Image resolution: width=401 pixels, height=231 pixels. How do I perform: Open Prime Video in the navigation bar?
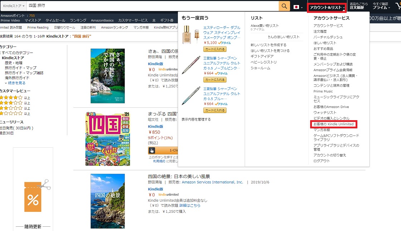click(x=10, y=20)
